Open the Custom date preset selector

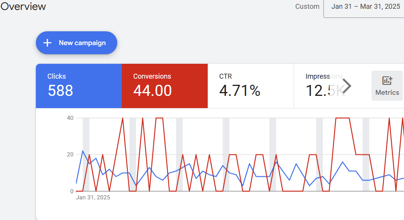pos(307,7)
